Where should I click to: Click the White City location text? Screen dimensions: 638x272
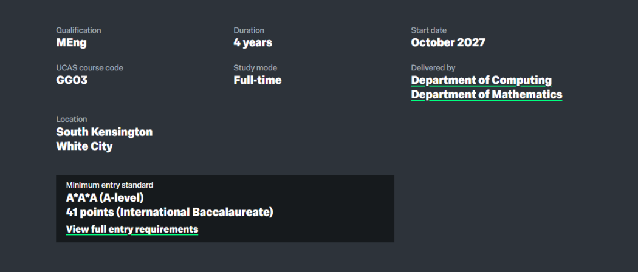[x=84, y=146]
